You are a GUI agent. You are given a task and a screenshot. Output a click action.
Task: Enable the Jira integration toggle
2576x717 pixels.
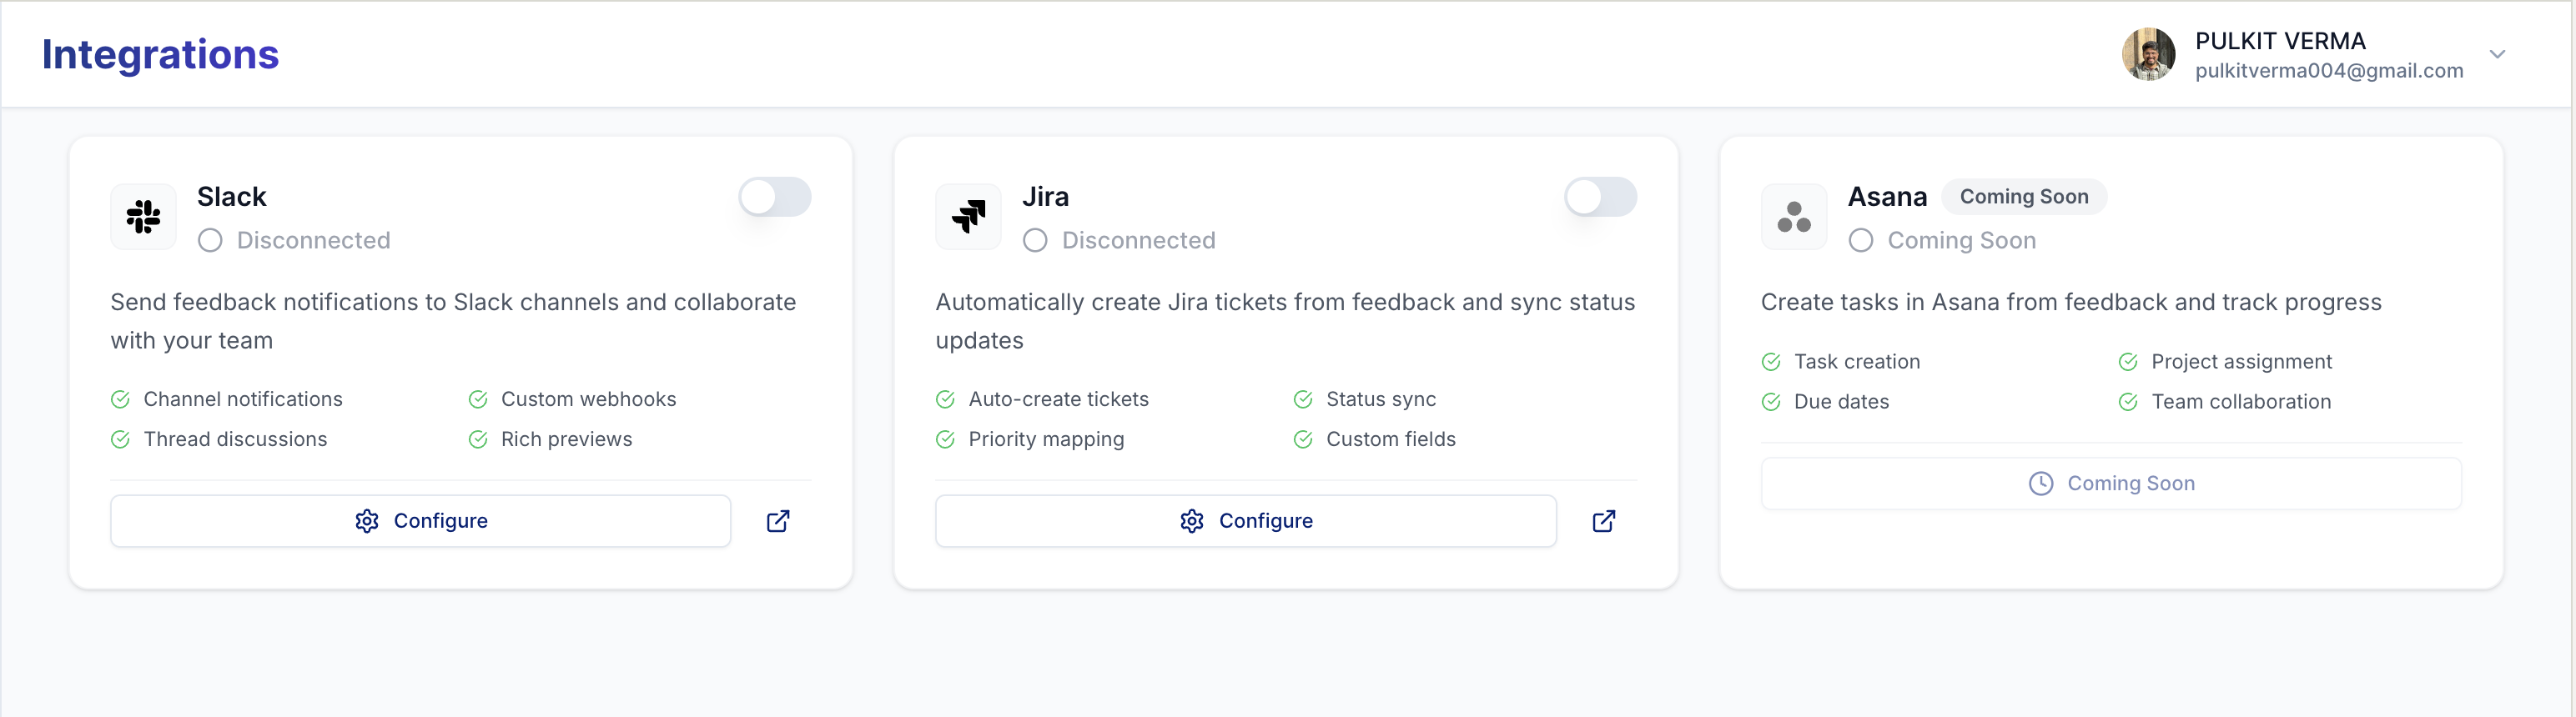pos(1600,197)
